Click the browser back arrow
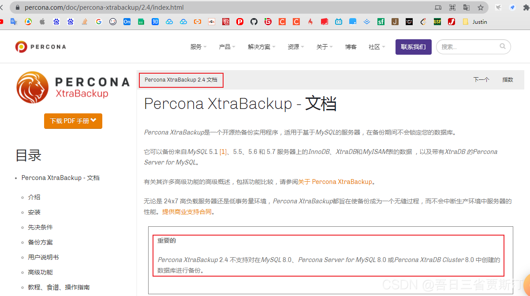This screenshot has height=296, width=530. pyautogui.click(x=1, y=7)
